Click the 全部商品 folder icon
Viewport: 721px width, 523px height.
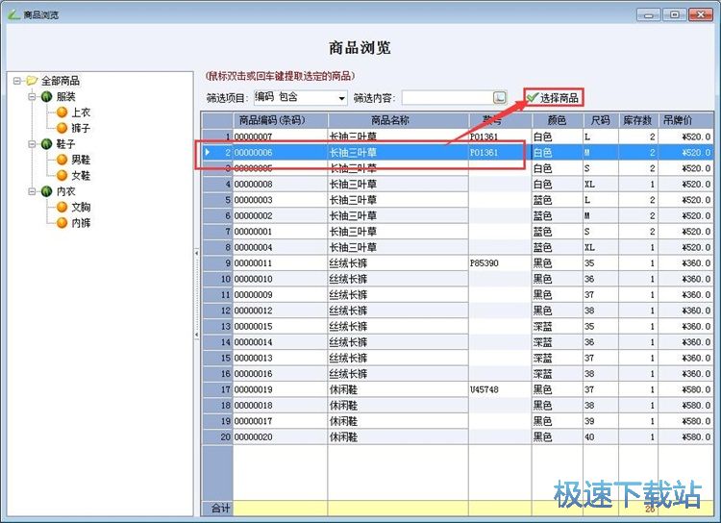(x=32, y=81)
